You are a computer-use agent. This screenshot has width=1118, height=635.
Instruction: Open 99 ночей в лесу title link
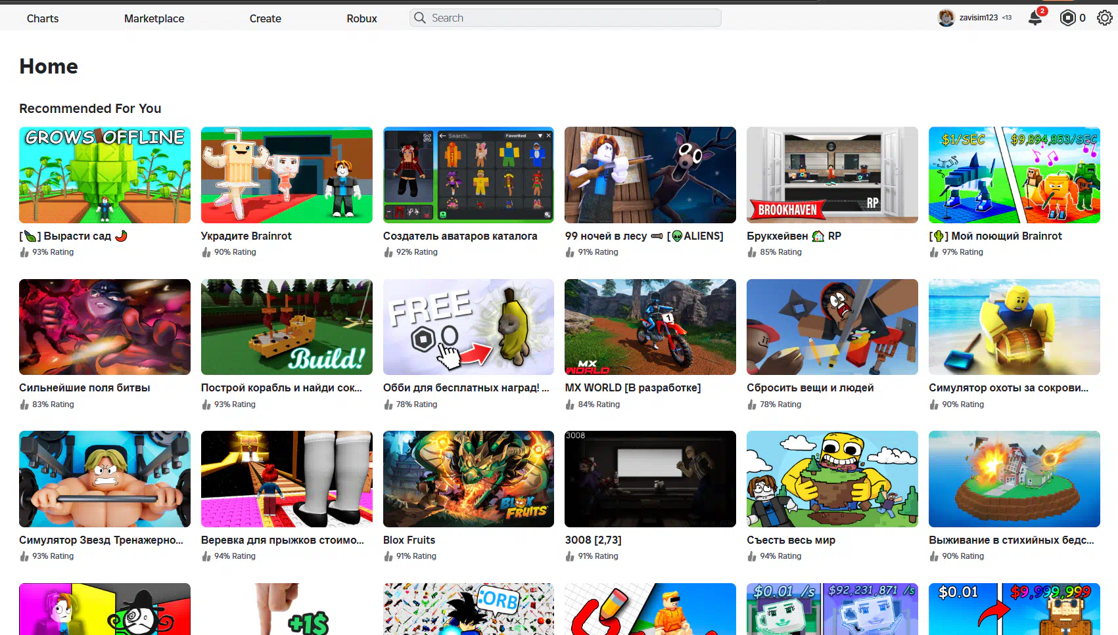(x=644, y=236)
